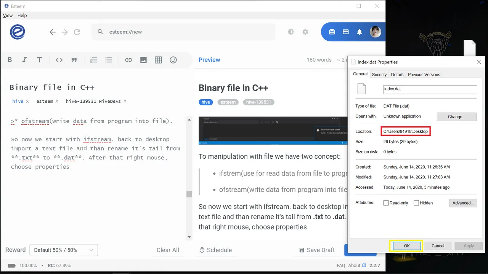Switch to the General tab
This screenshot has width=488, height=274.
pos(360,74)
